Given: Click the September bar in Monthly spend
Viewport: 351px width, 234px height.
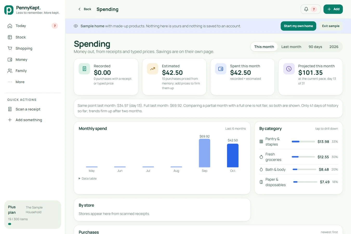Looking at the screenshot, I should click(x=204, y=153).
